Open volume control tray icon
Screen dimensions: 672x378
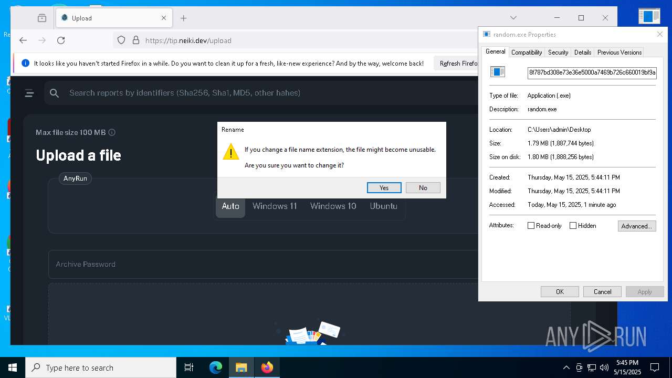click(604, 367)
